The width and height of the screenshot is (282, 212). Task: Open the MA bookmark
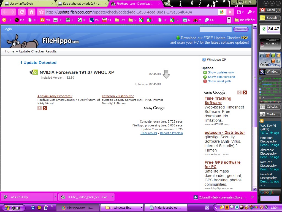(20, 20)
